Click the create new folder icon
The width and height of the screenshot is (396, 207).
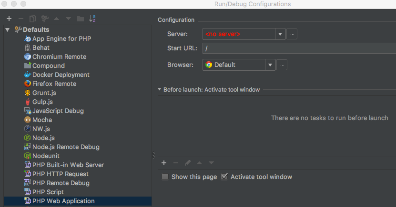[x=80, y=19]
